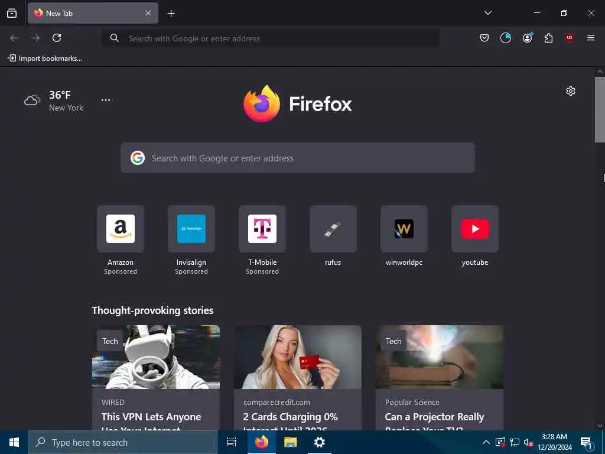Show hidden system tray icons

(x=486, y=442)
